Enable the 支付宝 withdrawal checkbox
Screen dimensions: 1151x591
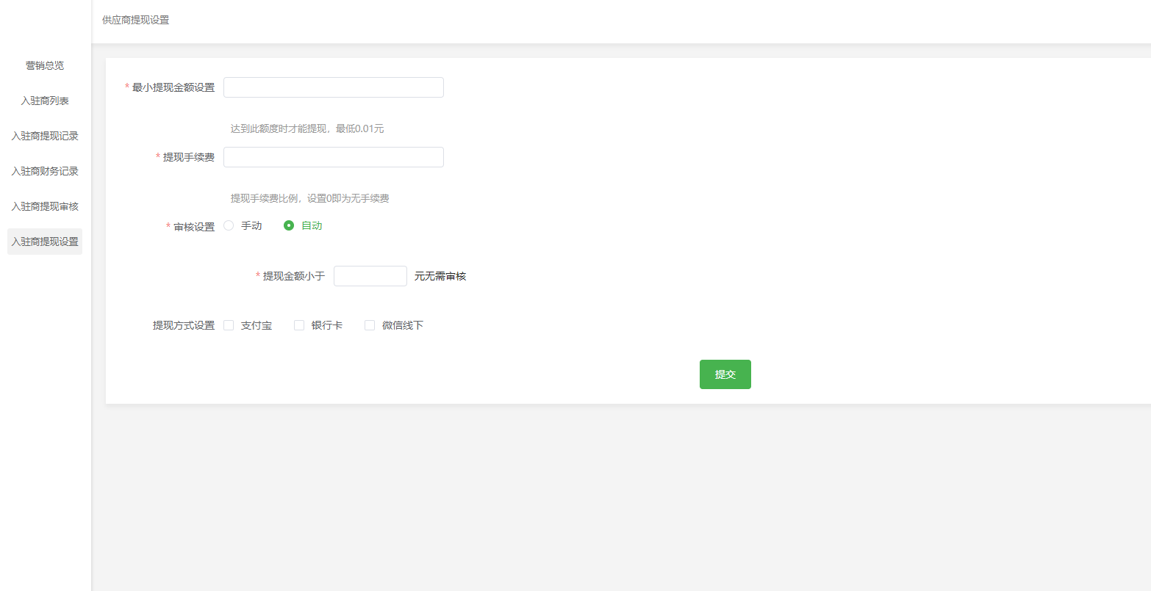tap(229, 325)
